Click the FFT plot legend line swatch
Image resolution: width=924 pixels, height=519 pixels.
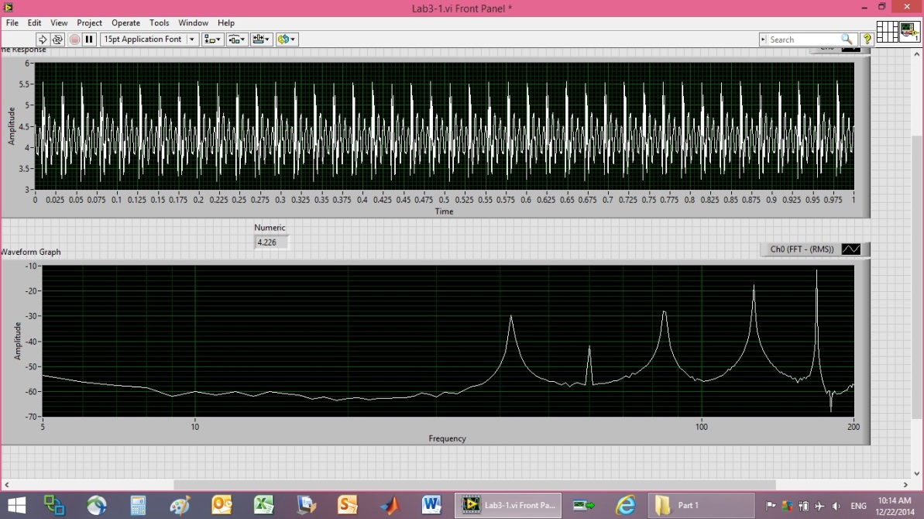pyautogui.click(x=850, y=249)
